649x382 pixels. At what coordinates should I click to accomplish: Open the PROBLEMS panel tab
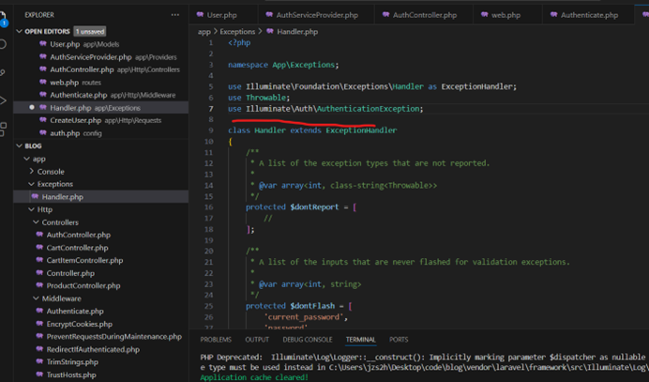pos(216,340)
